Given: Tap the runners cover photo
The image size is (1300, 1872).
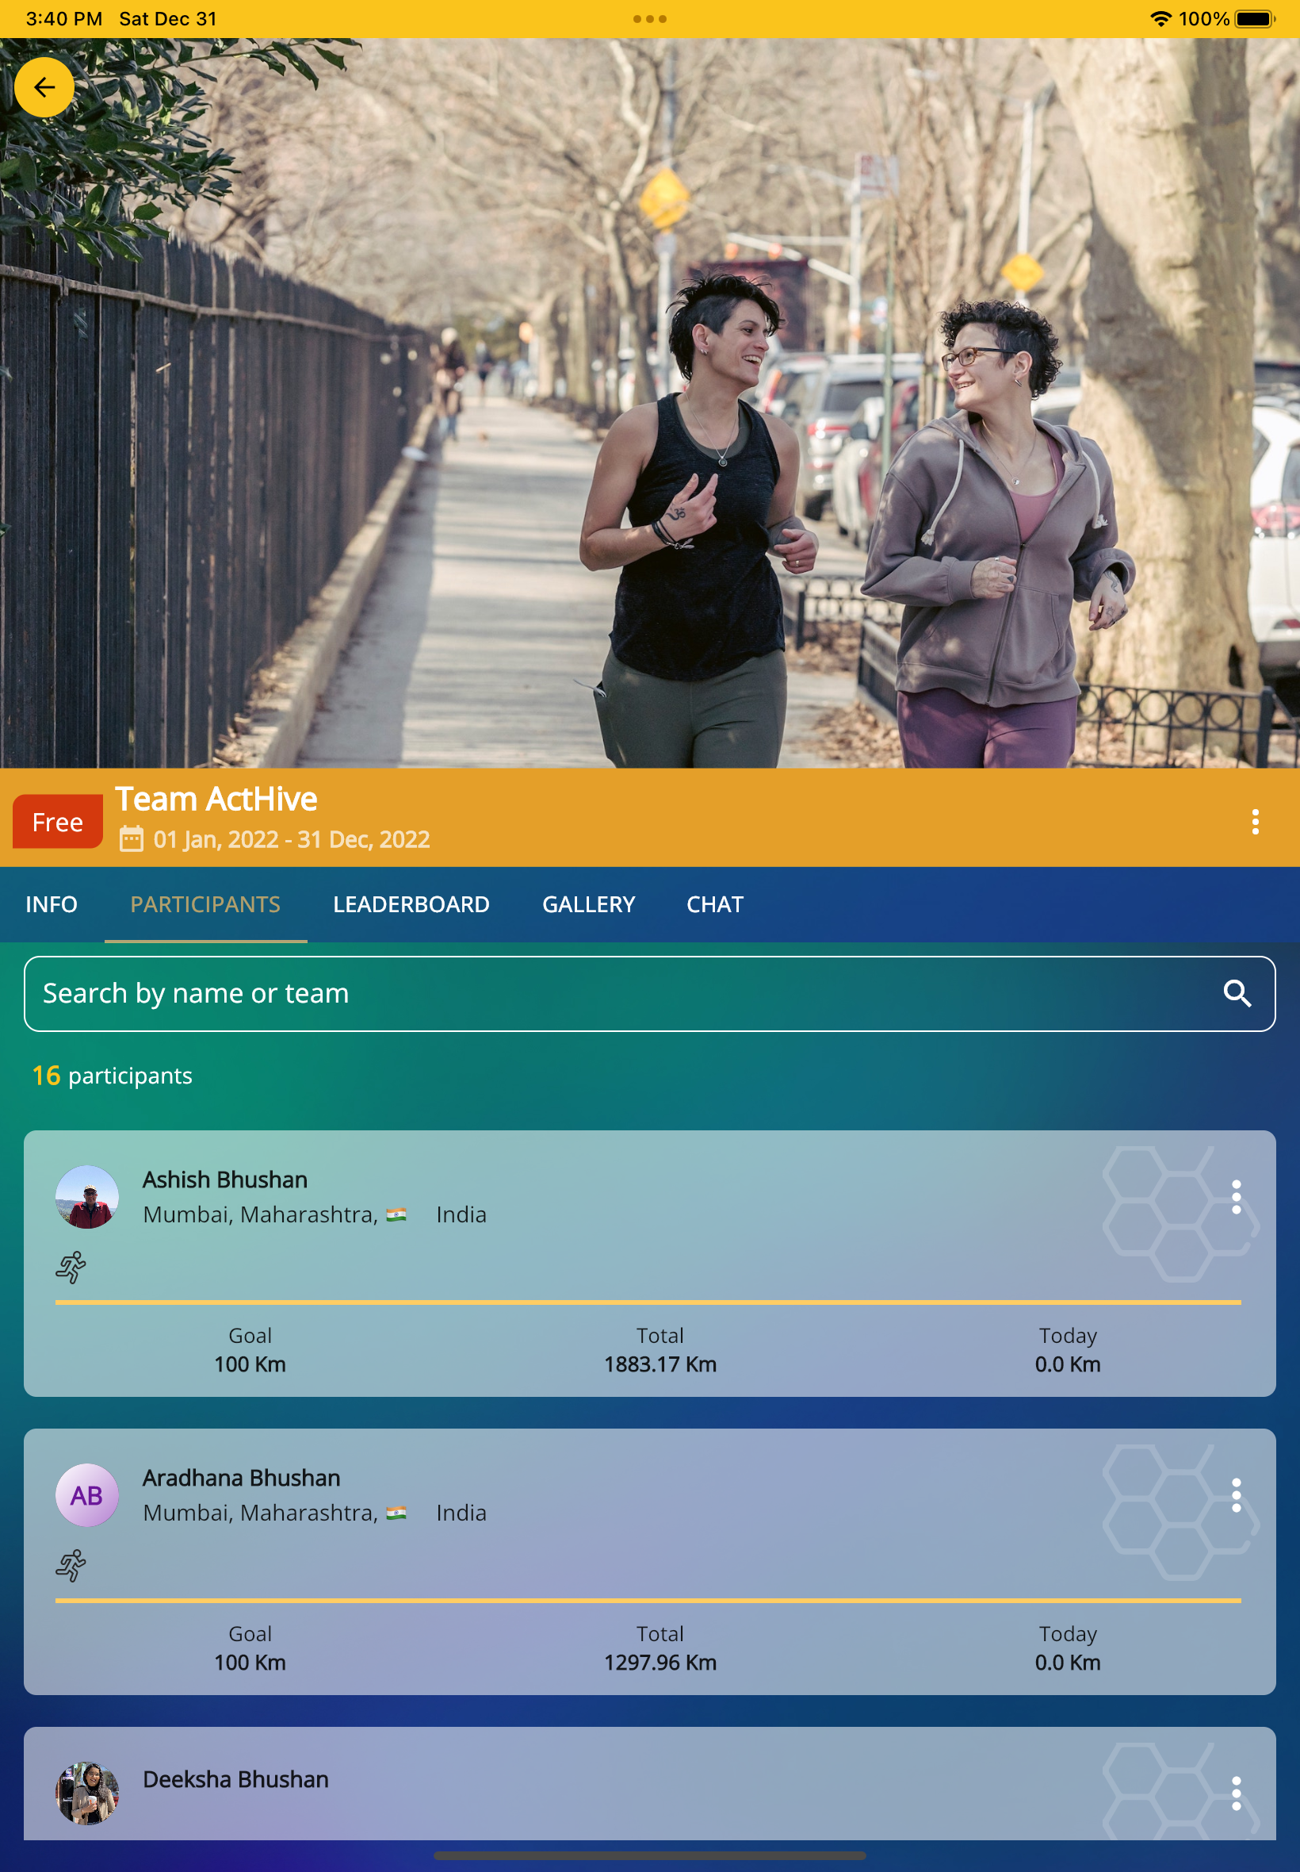Looking at the screenshot, I should (649, 403).
